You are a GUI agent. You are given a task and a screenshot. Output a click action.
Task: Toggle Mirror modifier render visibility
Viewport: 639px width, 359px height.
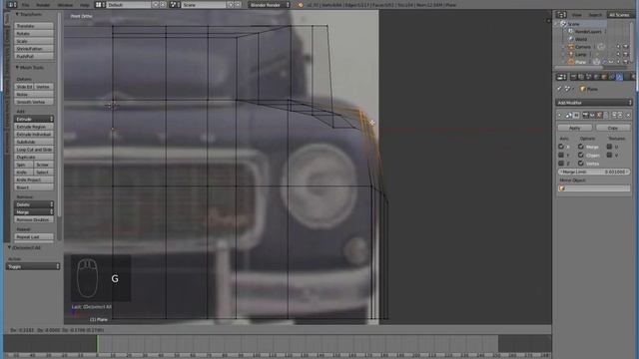pos(586,116)
